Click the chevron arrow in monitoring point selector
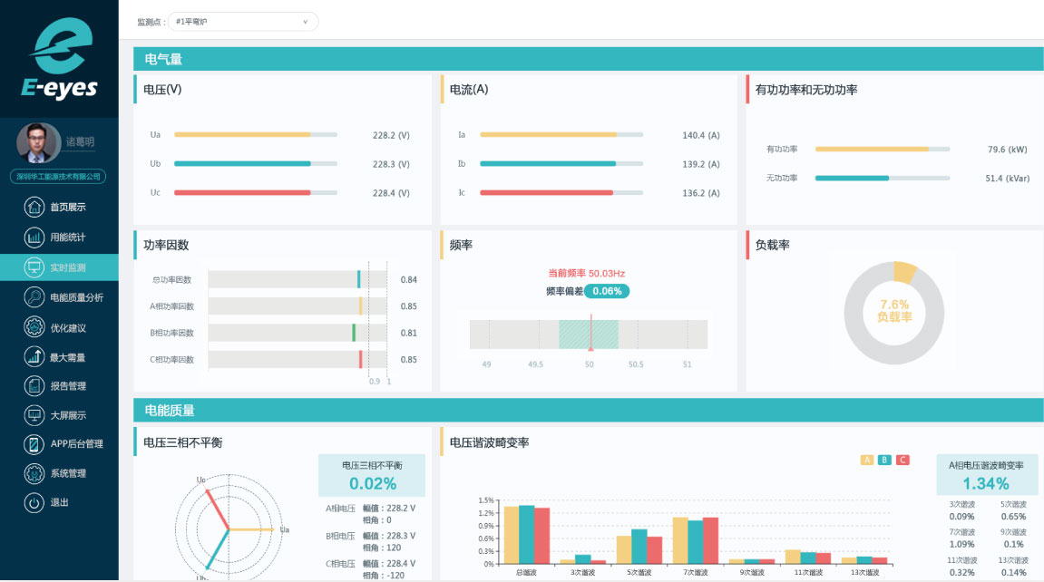The image size is (1044, 582). pos(305,21)
